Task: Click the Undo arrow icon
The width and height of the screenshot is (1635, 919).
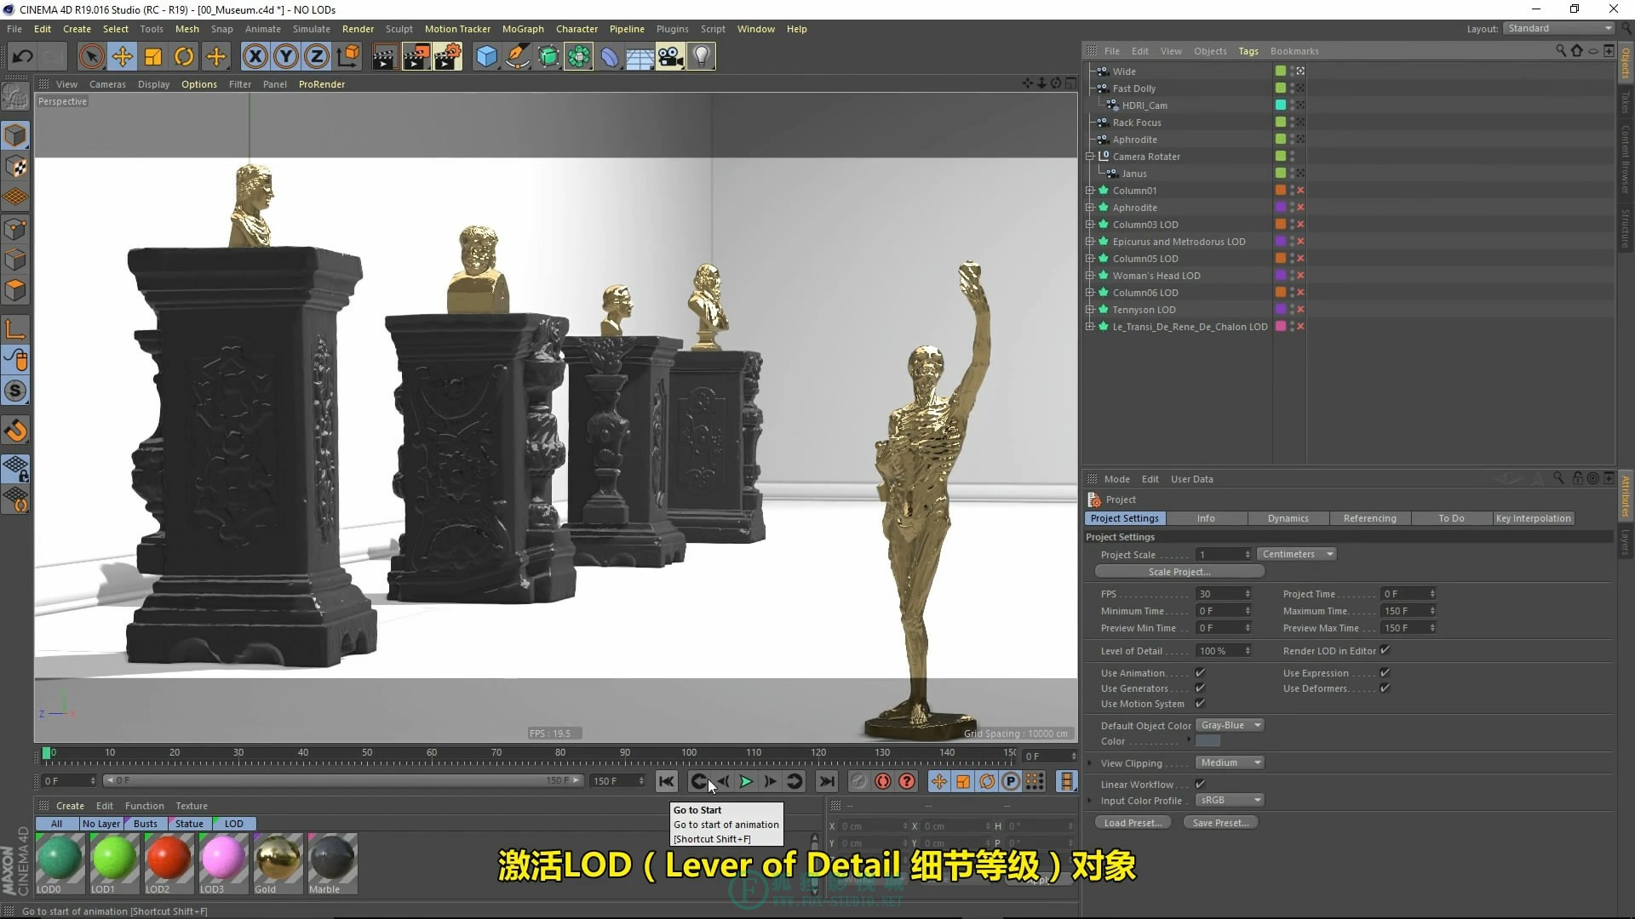Action: coord(23,57)
